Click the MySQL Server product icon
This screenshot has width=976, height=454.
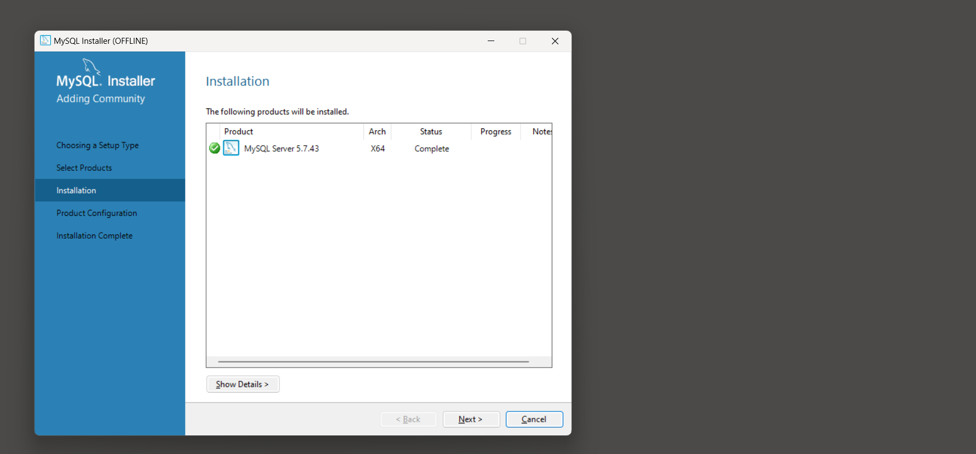pos(231,148)
